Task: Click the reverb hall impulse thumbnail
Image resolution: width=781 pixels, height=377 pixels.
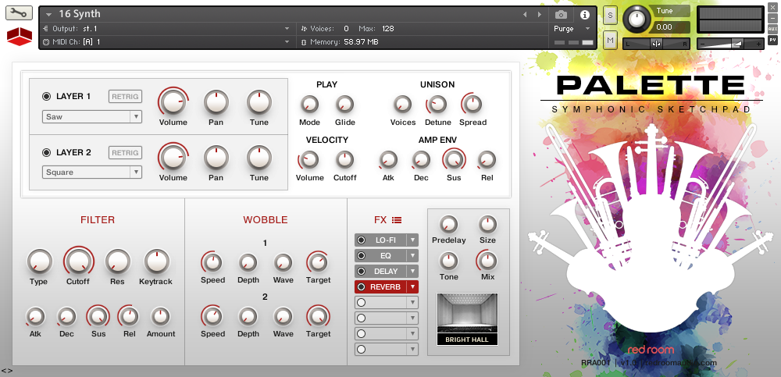Action: pos(467,313)
